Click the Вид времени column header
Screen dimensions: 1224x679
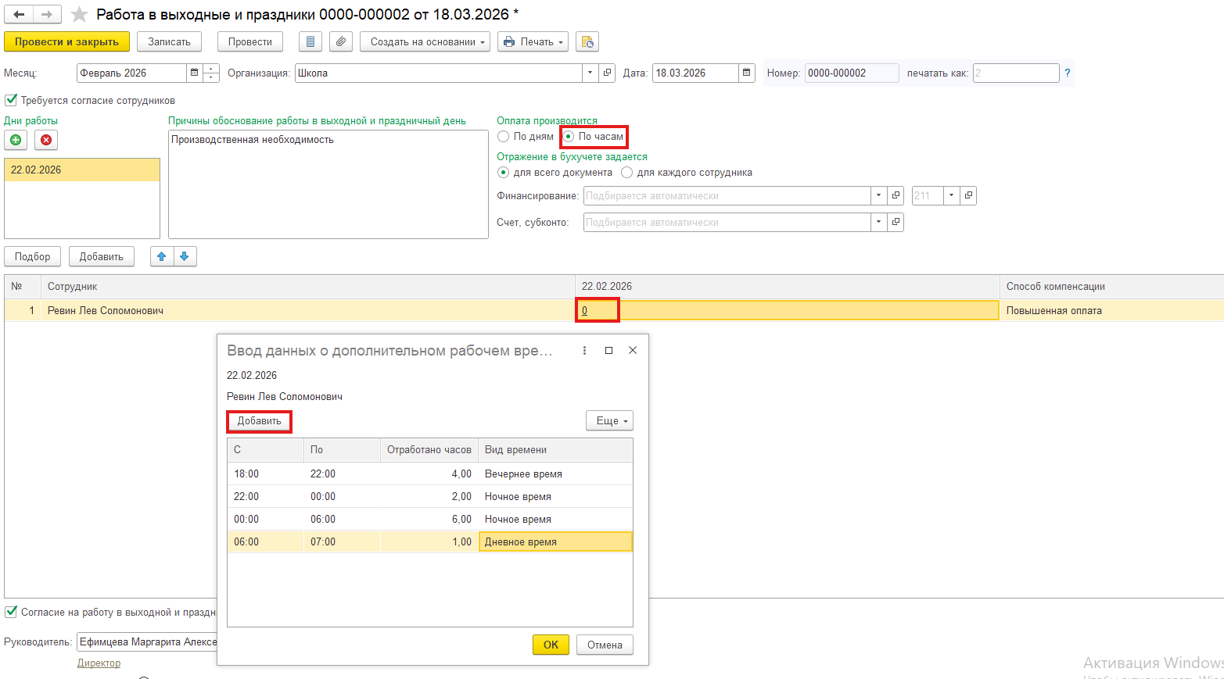pyautogui.click(x=555, y=449)
